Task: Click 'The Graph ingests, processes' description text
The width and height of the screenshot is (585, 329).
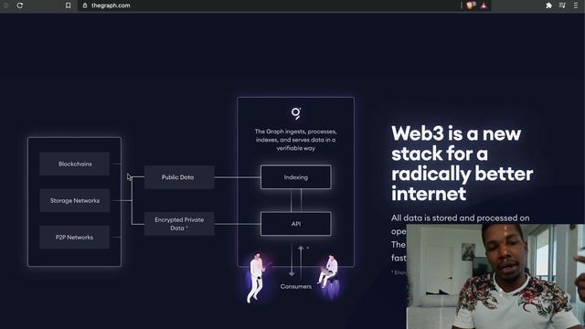Action: click(x=296, y=140)
